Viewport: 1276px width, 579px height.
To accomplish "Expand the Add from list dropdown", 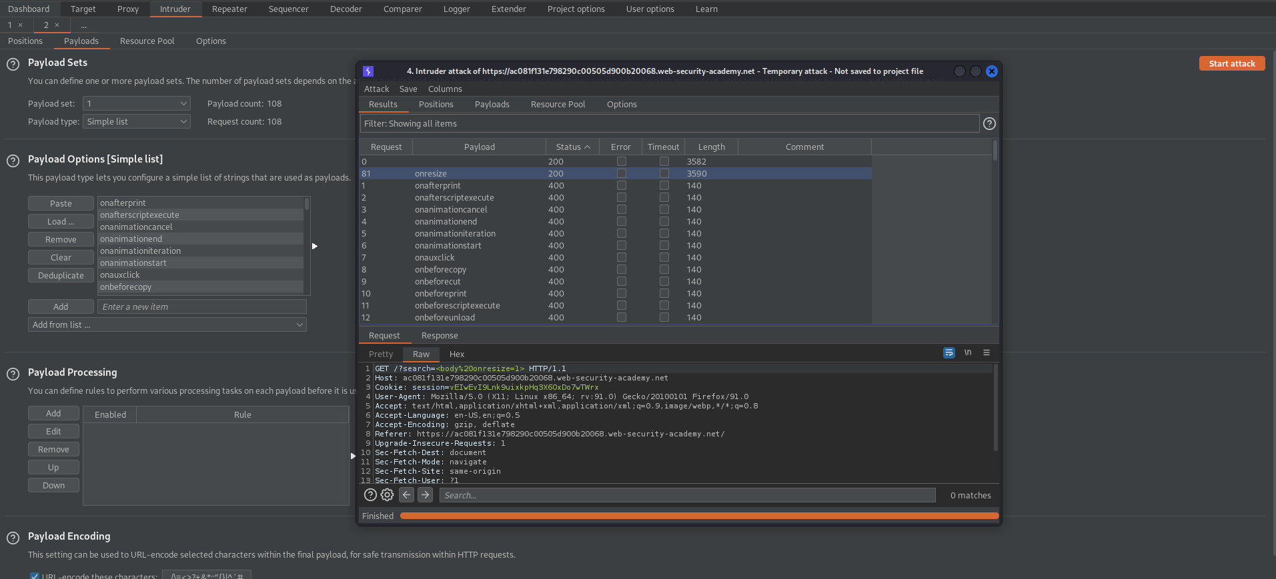I will pos(167,325).
